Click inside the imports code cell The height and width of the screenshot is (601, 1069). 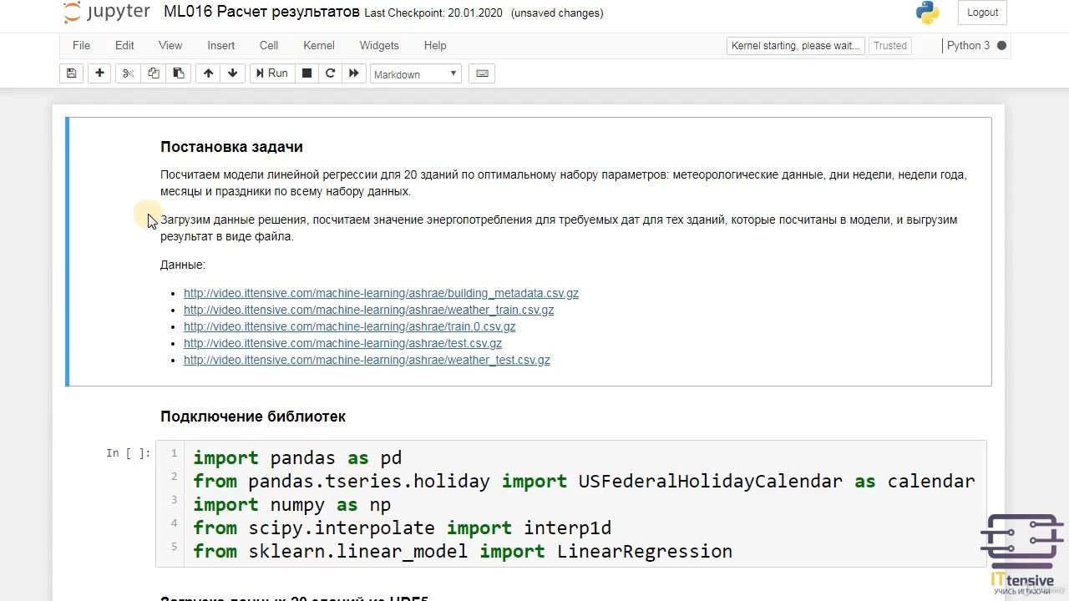(x=570, y=504)
